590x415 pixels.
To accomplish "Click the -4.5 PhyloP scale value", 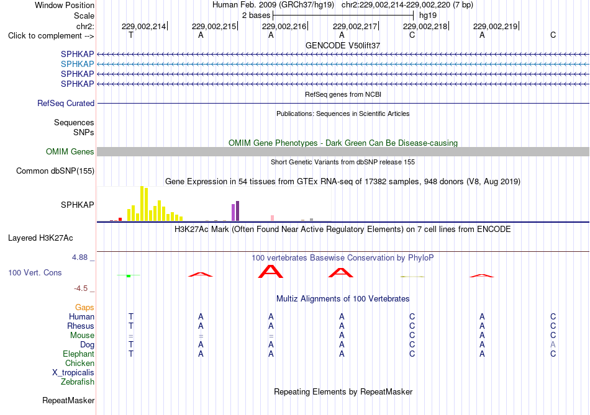I will pyautogui.click(x=81, y=288).
